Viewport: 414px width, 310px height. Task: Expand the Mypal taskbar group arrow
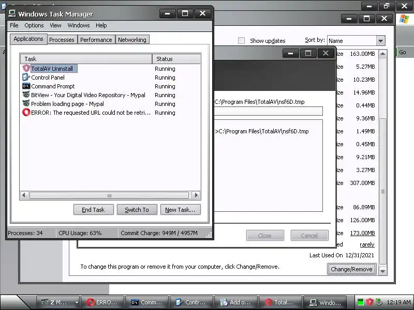[77, 302]
